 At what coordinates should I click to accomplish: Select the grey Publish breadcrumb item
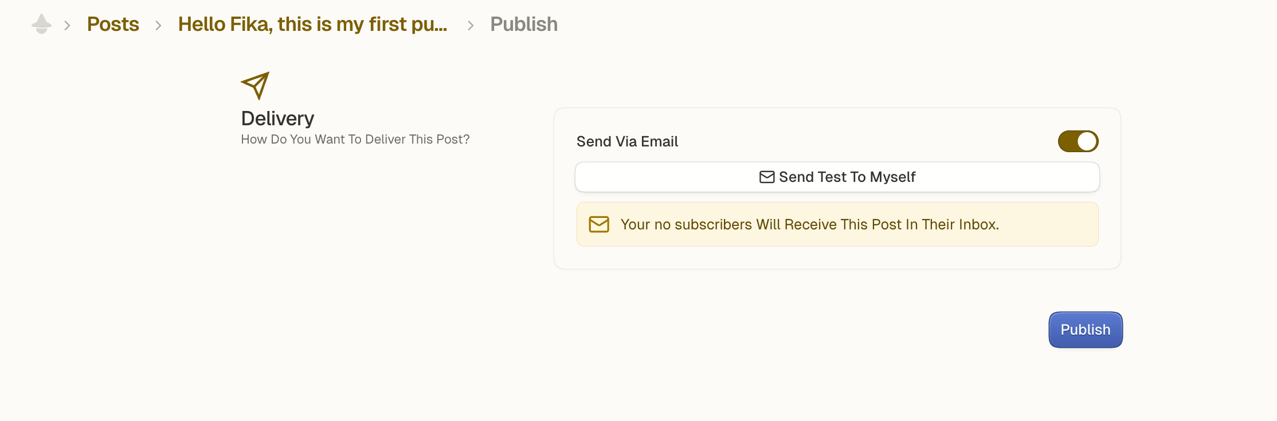[523, 24]
